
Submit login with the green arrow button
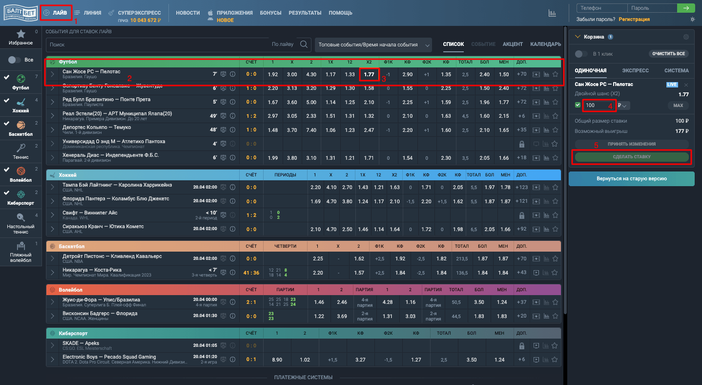tap(685, 8)
